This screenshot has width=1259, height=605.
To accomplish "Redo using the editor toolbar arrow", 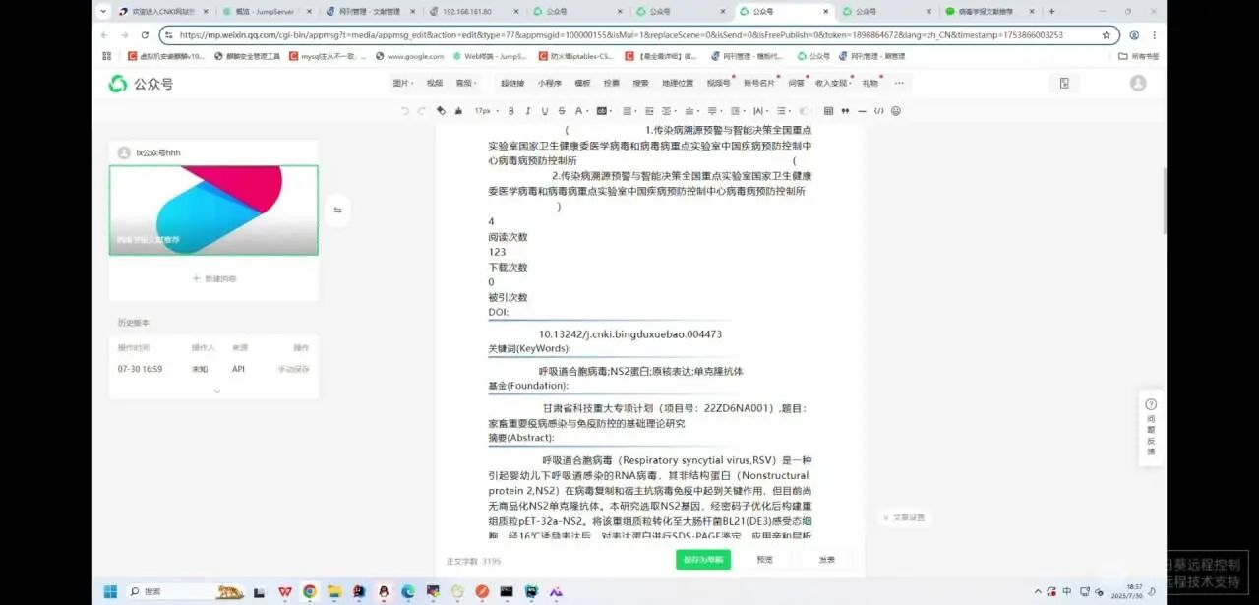I will [421, 111].
